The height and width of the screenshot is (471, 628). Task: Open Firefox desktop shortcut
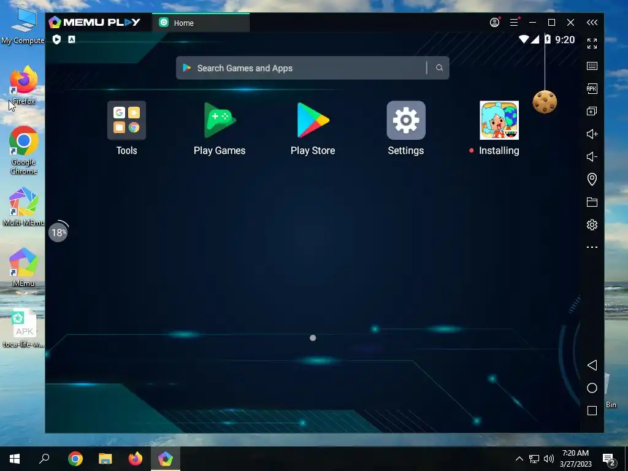pyautogui.click(x=24, y=85)
